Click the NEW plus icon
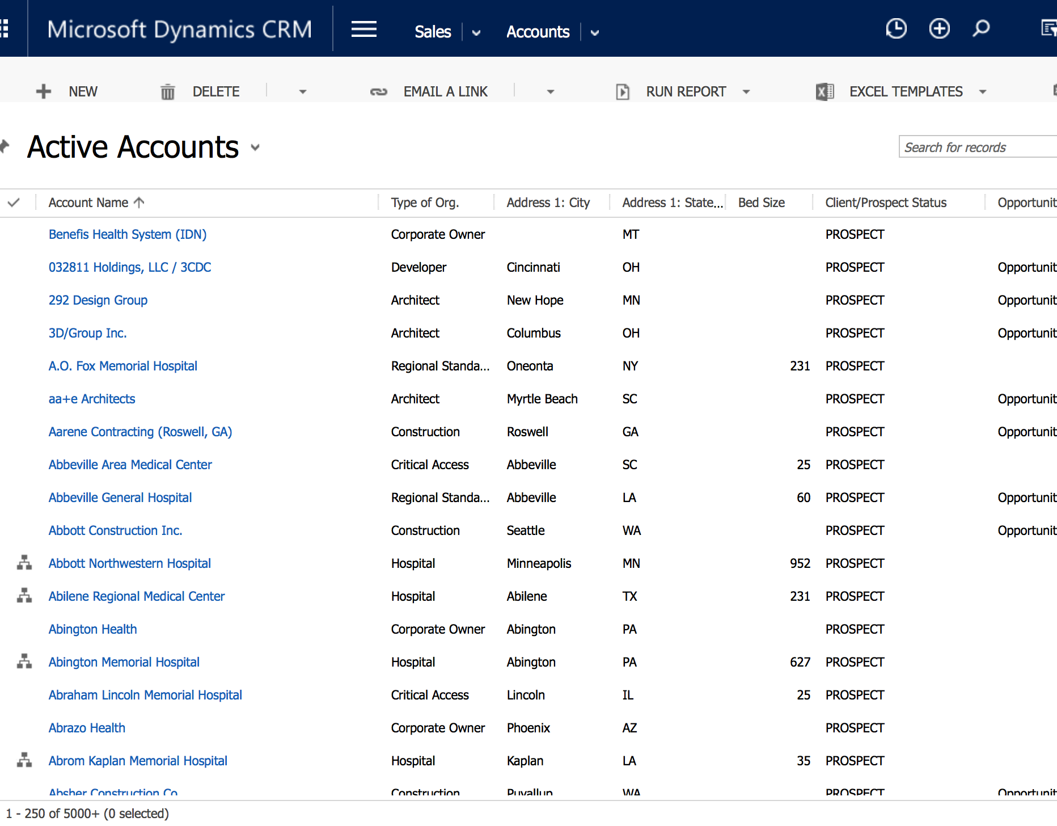1057x826 pixels. click(x=44, y=91)
